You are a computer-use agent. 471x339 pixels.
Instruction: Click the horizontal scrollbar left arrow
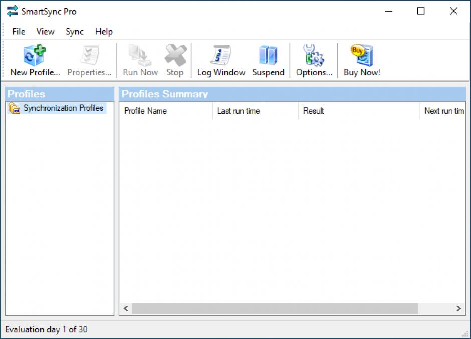tap(126, 308)
